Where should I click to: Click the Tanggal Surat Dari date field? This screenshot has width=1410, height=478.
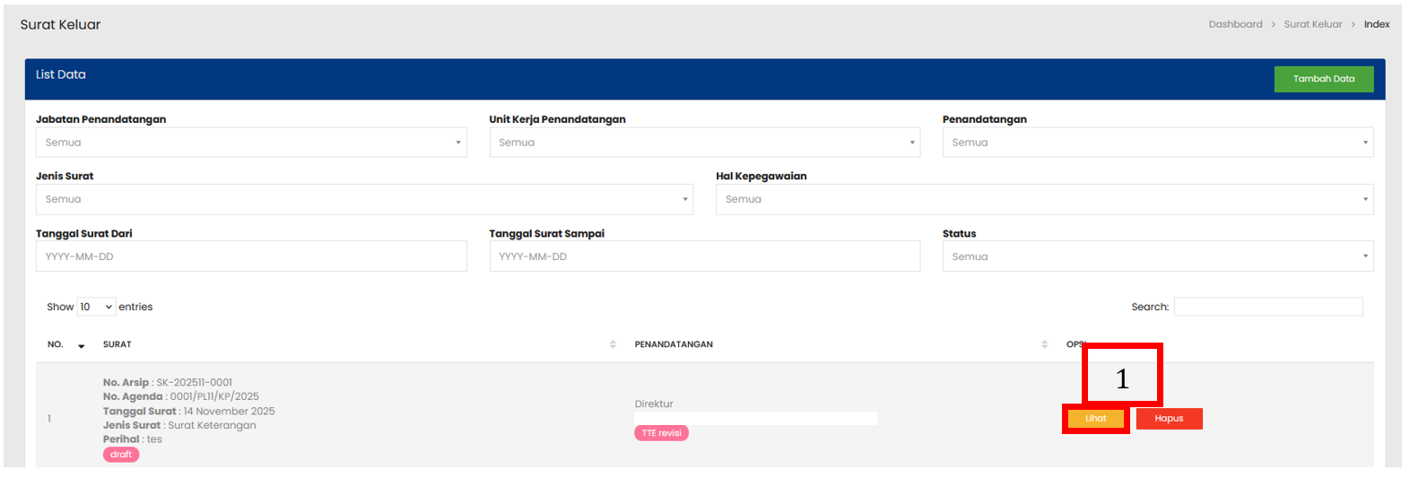coord(251,256)
